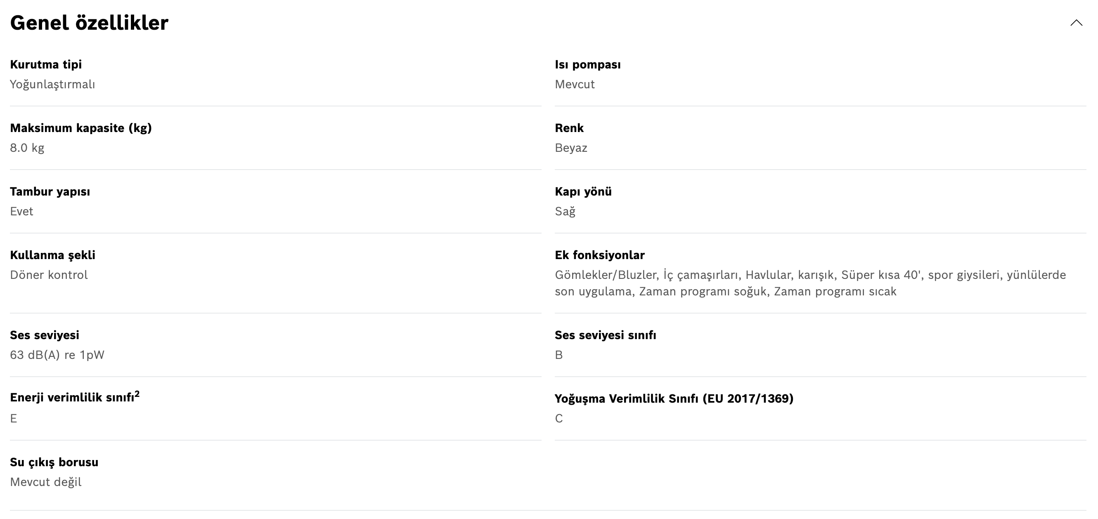Click the Su çıkış borusu label
Image resolution: width=1098 pixels, height=519 pixels.
pos(54,462)
